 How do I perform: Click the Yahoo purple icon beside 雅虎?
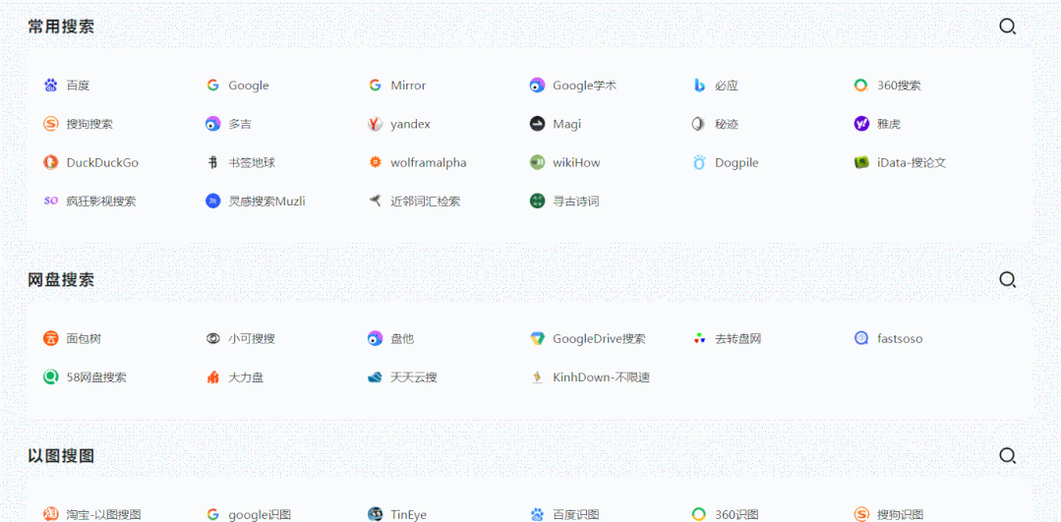tap(861, 124)
